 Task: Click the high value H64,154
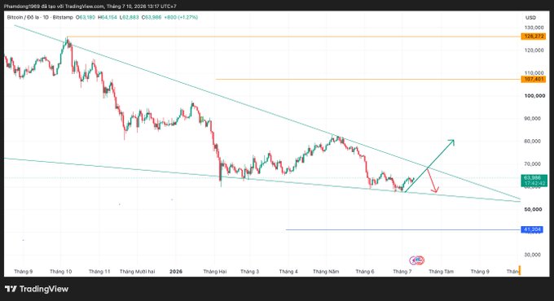tap(107, 17)
